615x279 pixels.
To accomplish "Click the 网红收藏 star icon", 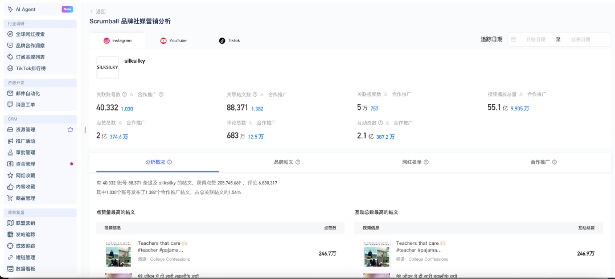I will (11, 175).
